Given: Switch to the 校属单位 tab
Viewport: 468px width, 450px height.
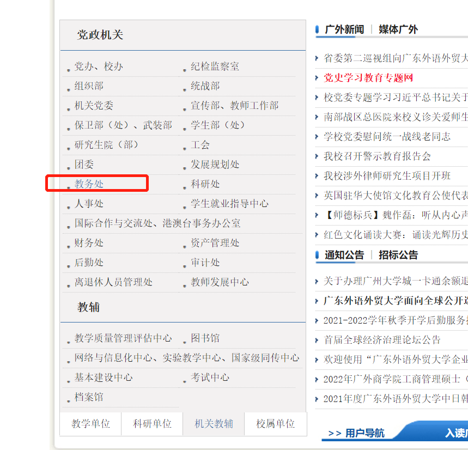Looking at the screenshot, I should coord(275,424).
